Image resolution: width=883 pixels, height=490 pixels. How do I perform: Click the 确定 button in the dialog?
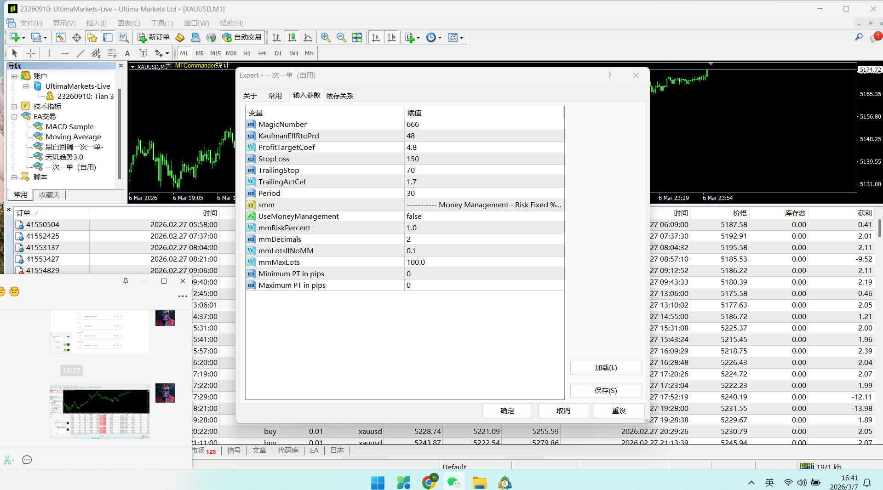click(507, 410)
